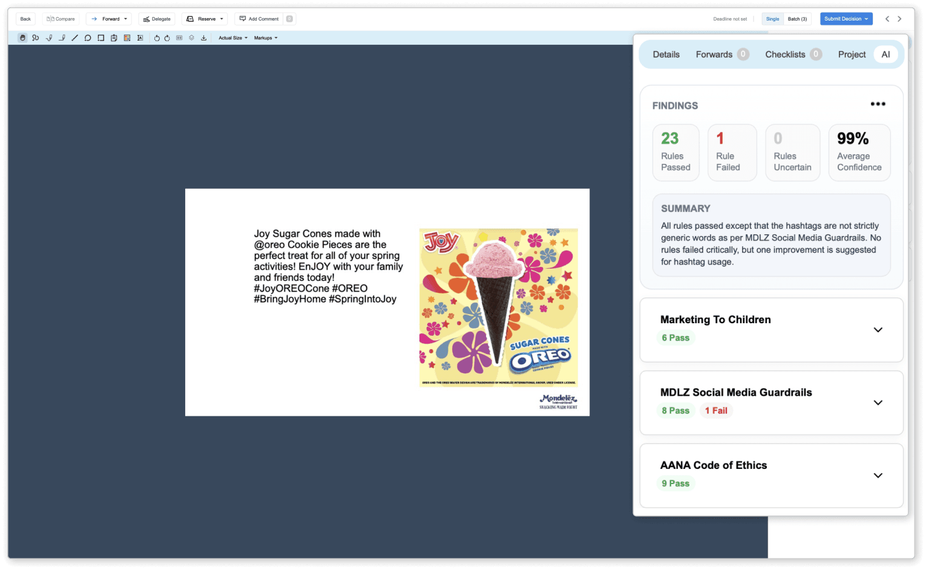
Task: Switch to the Details tab
Action: coord(666,54)
